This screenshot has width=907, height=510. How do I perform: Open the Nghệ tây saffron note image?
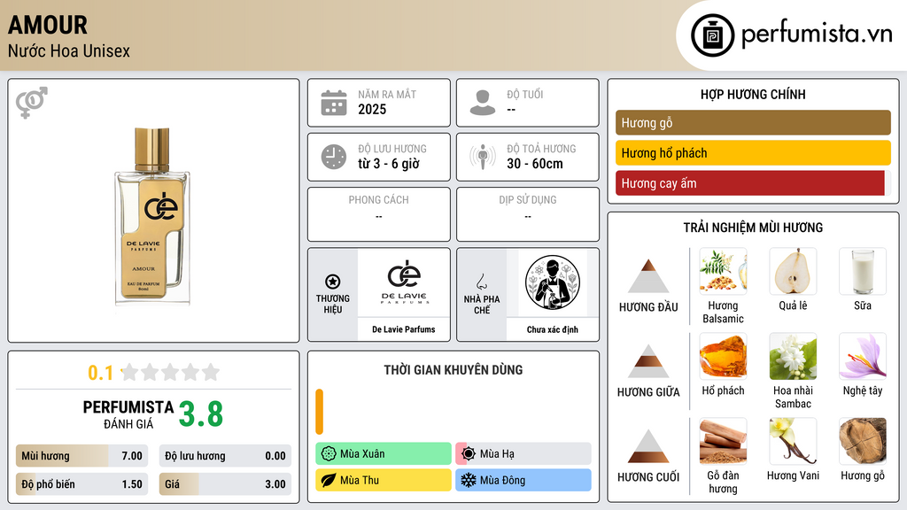pyautogui.click(x=863, y=356)
